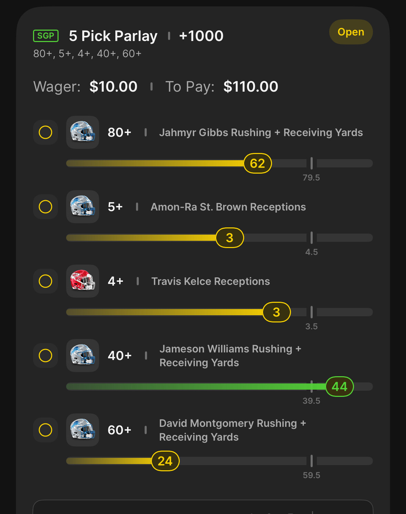Click Lions helmet beside Jameson Williams pick
Viewport: 406px width, 514px height.
click(83, 356)
